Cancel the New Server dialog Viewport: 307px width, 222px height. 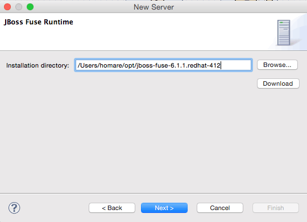[220, 208]
